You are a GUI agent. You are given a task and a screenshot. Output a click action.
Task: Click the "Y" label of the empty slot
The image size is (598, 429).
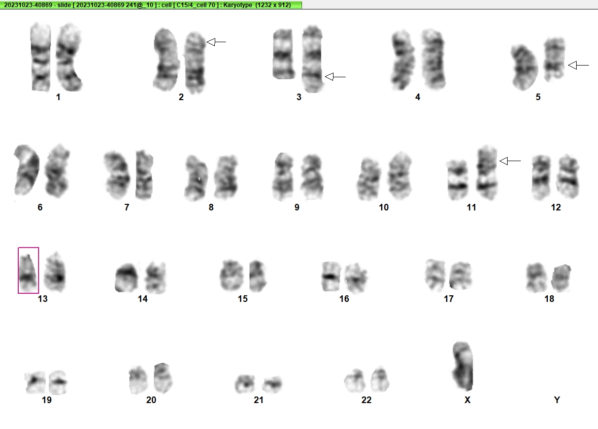click(x=557, y=400)
